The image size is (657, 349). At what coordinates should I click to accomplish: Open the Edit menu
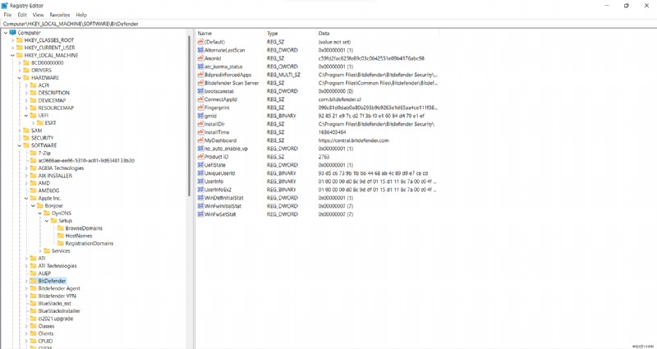[22, 15]
